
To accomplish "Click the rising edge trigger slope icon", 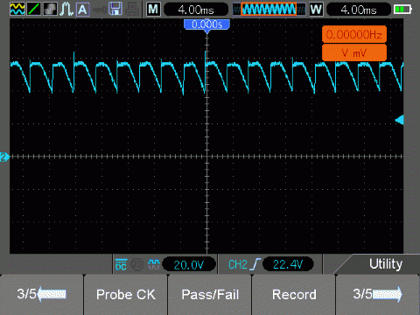I will [255, 264].
